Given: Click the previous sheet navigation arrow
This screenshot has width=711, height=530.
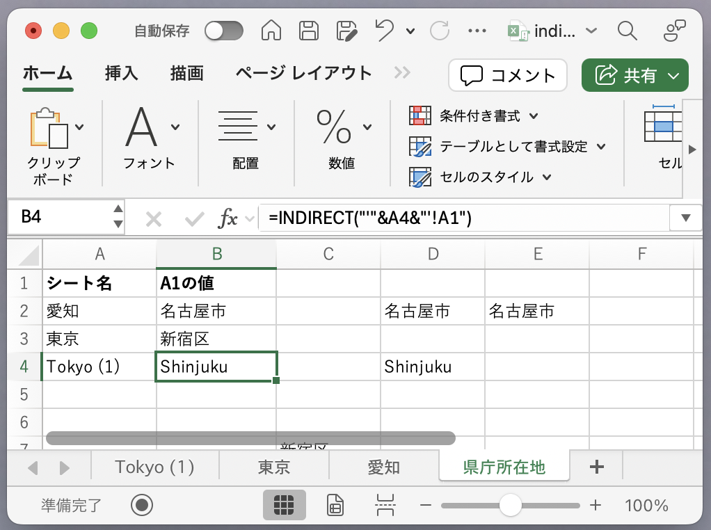Looking at the screenshot, I should click(33, 467).
